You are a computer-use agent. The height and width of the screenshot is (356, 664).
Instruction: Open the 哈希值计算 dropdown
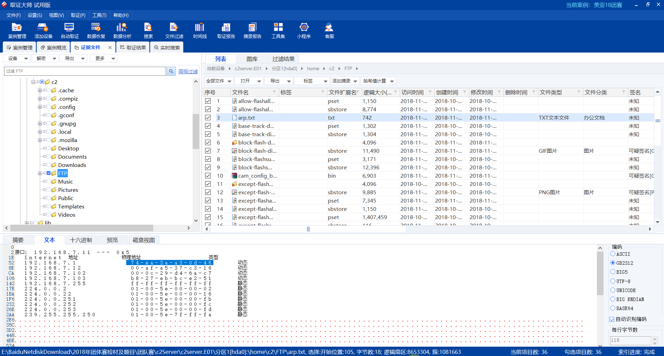click(378, 81)
